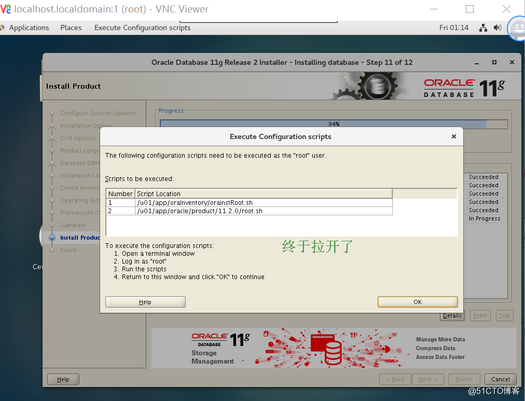Close the Execute Configuration scripts dialog

pyautogui.click(x=454, y=136)
